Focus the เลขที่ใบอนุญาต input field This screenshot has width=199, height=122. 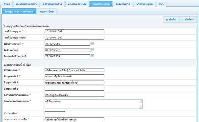74,31
